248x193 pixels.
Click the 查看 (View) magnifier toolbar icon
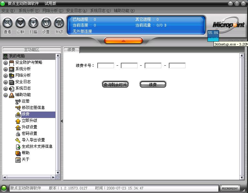7,23
